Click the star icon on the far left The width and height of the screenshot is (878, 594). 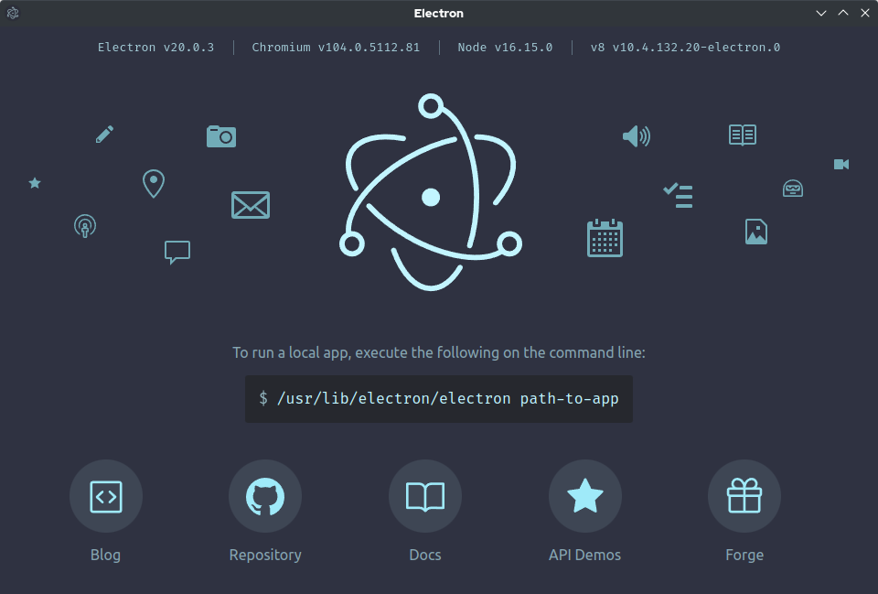[35, 183]
